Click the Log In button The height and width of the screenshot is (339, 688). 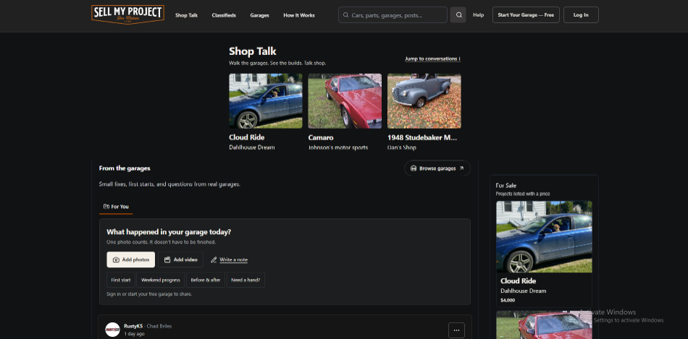[x=581, y=15]
